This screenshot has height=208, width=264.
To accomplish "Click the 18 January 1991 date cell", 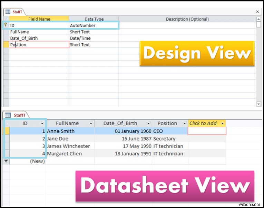I will [123, 154].
